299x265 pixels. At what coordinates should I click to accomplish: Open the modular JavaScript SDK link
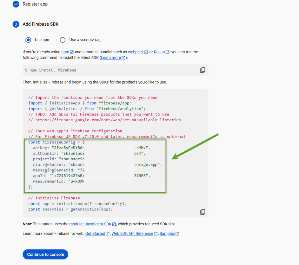[x=90, y=224]
